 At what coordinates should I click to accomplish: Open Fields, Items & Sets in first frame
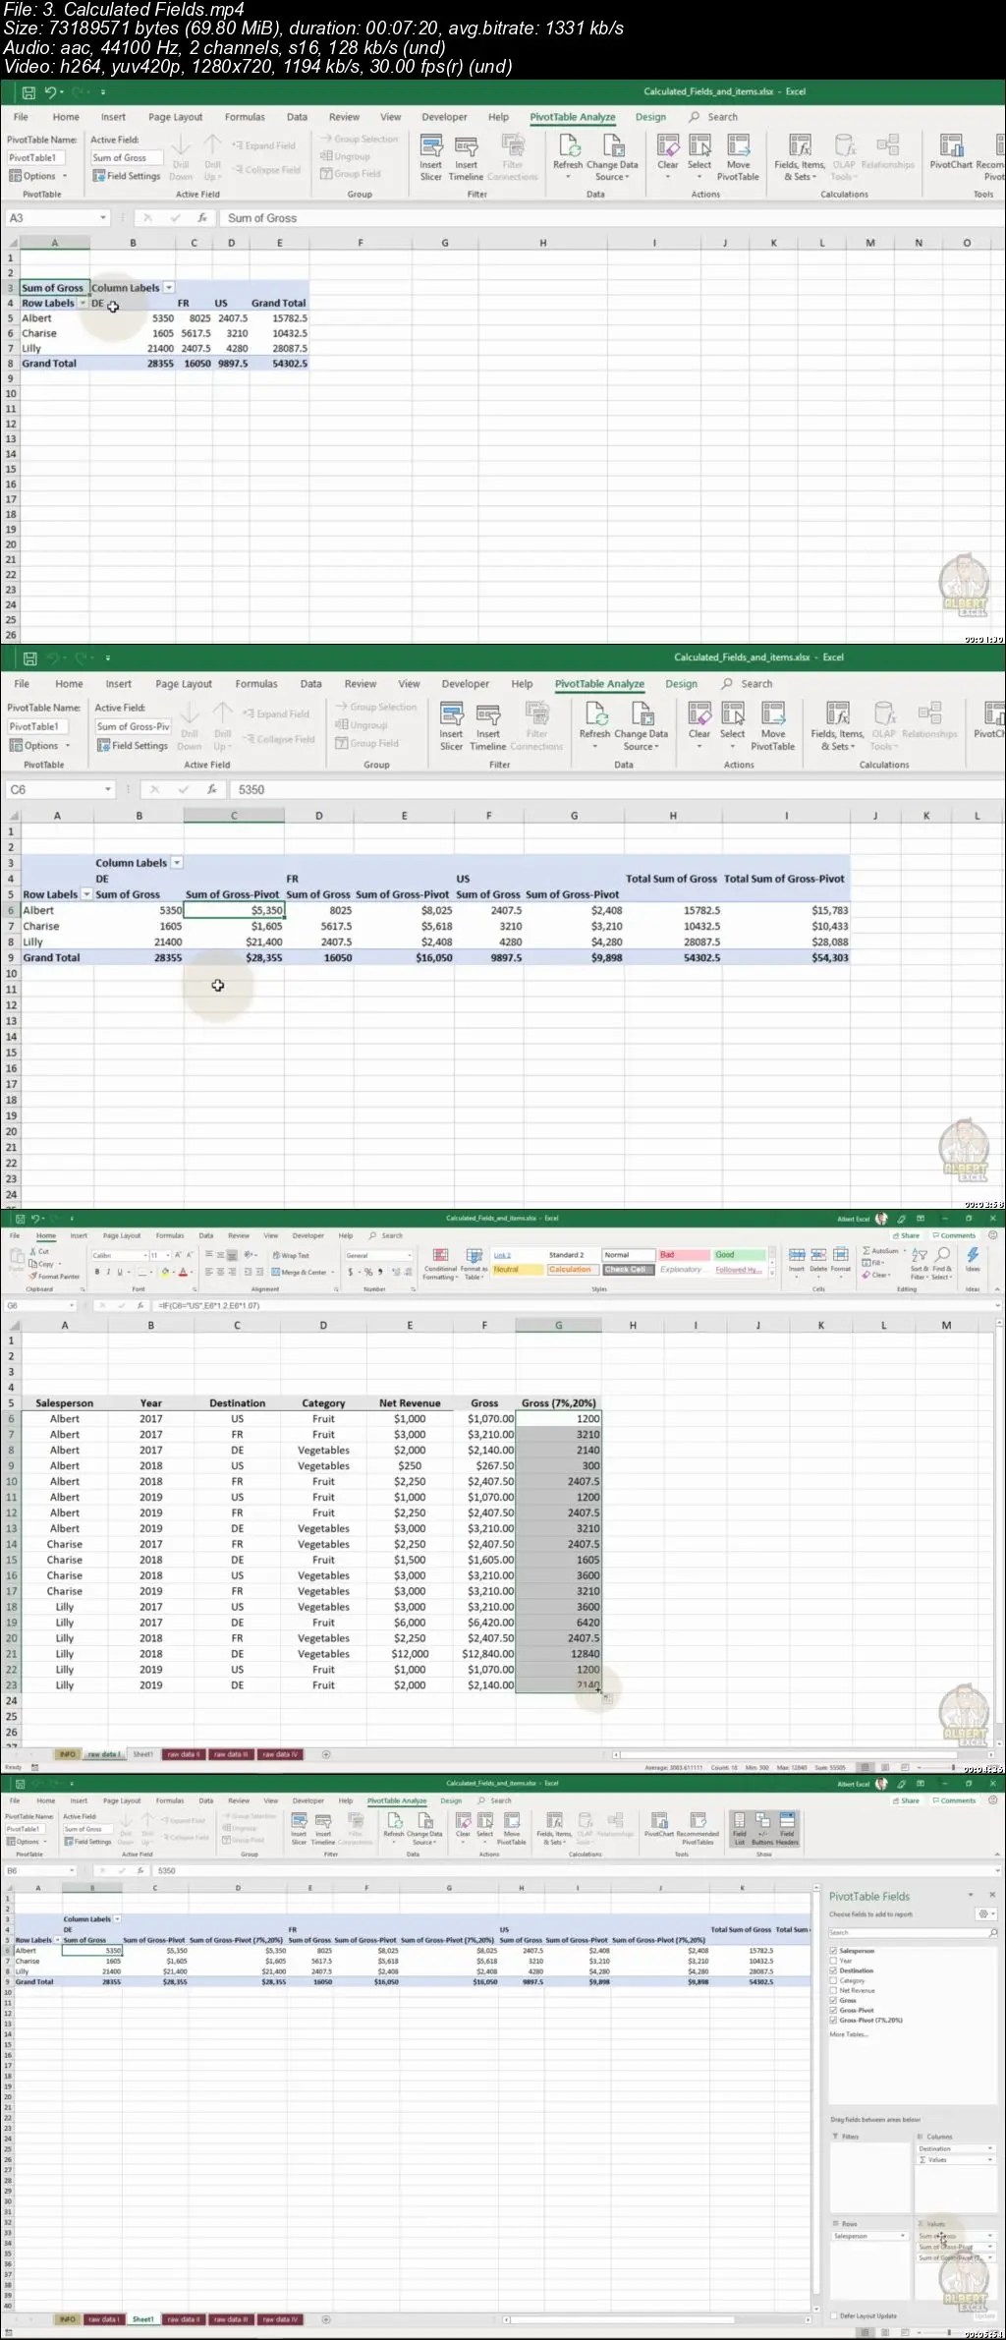800,157
